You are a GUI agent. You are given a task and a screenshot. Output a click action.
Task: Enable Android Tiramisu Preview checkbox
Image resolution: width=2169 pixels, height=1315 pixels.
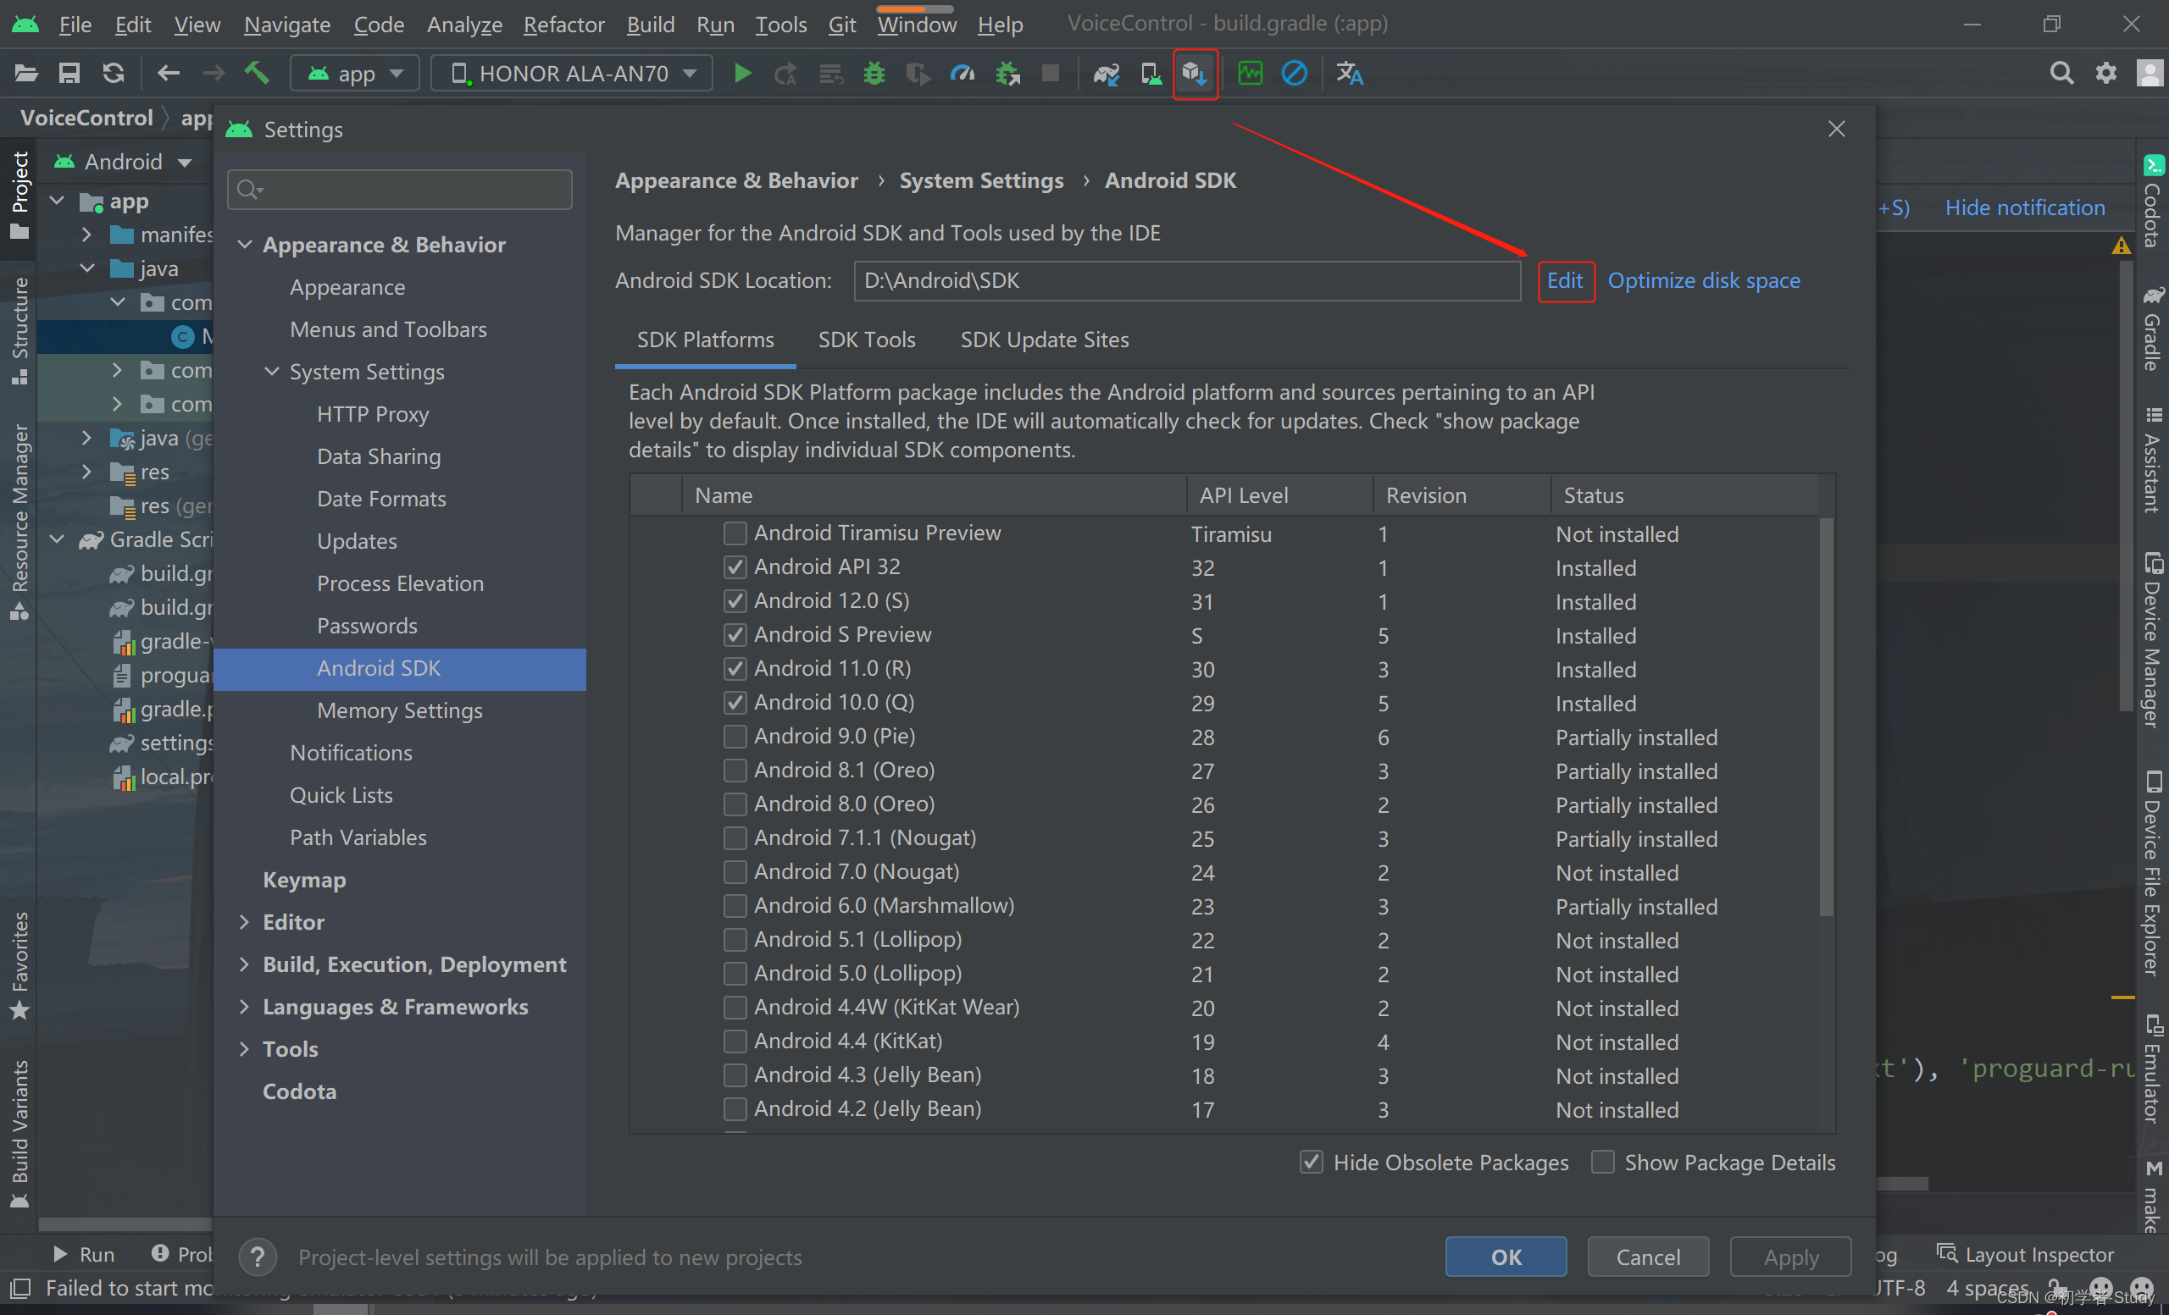(x=735, y=533)
